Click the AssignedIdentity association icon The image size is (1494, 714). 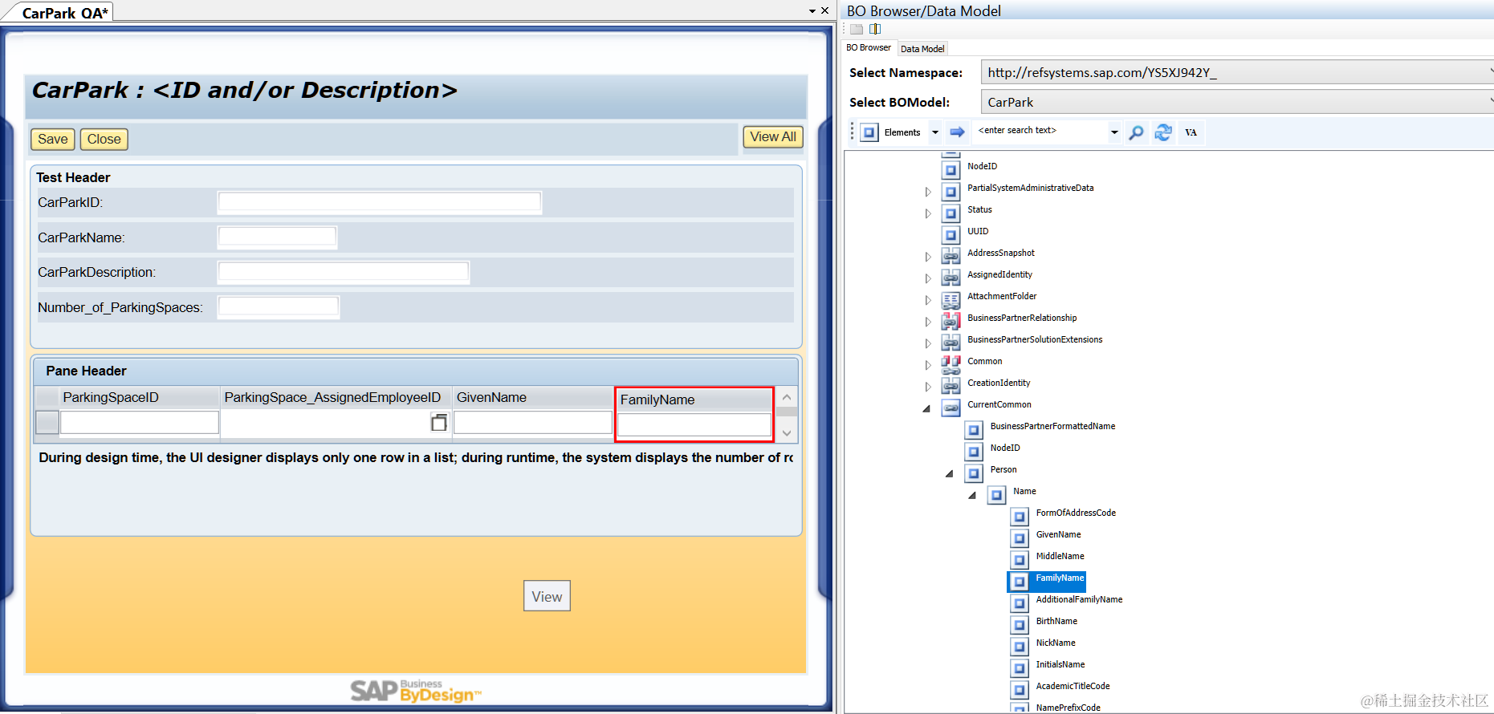951,278
